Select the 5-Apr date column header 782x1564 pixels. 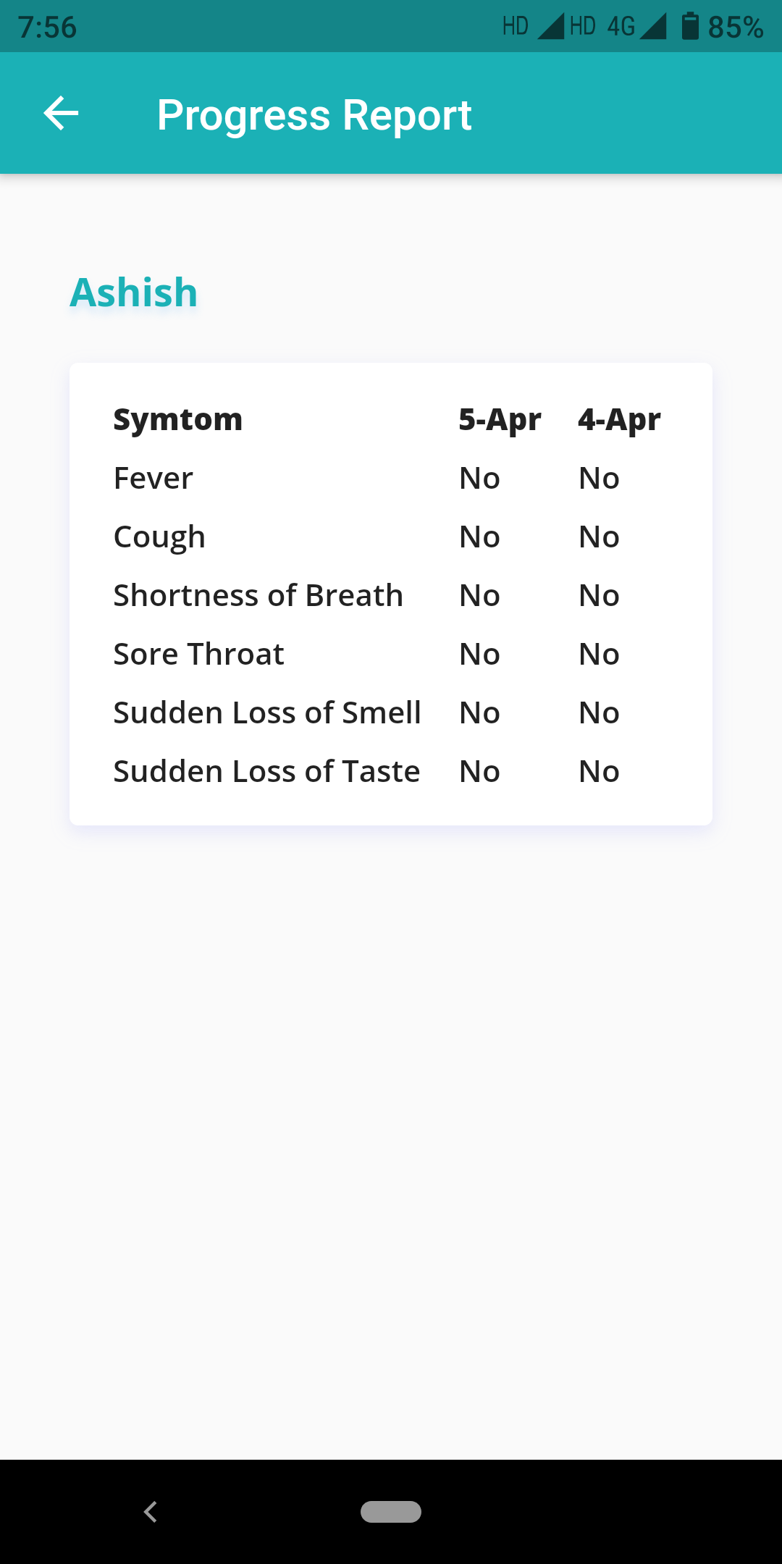point(500,419)
